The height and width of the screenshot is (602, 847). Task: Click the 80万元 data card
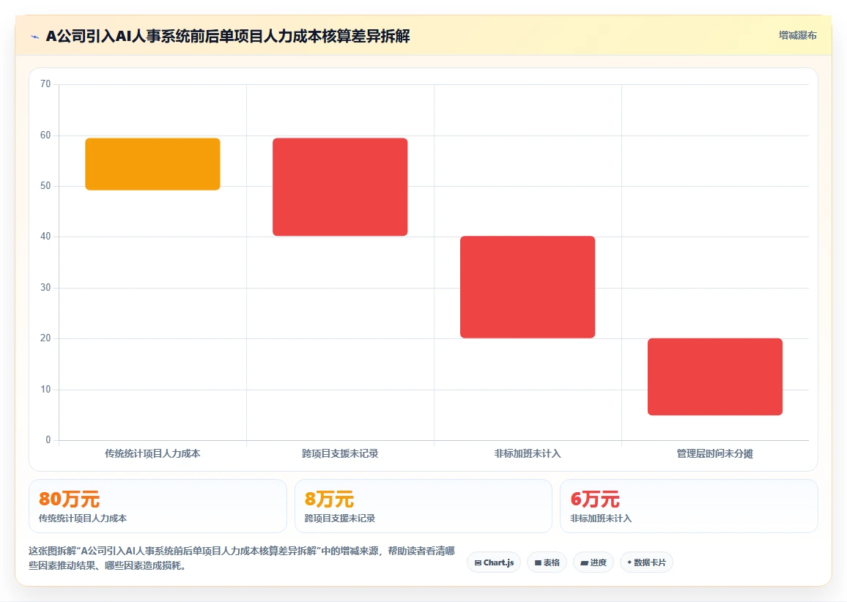158,506
